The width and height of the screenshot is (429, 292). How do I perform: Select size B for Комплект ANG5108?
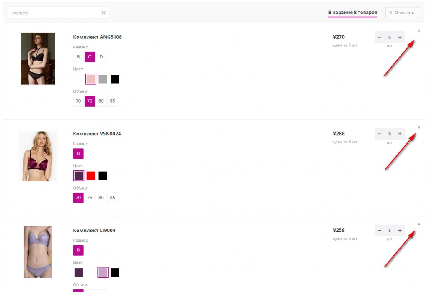[x=78, y=57]
